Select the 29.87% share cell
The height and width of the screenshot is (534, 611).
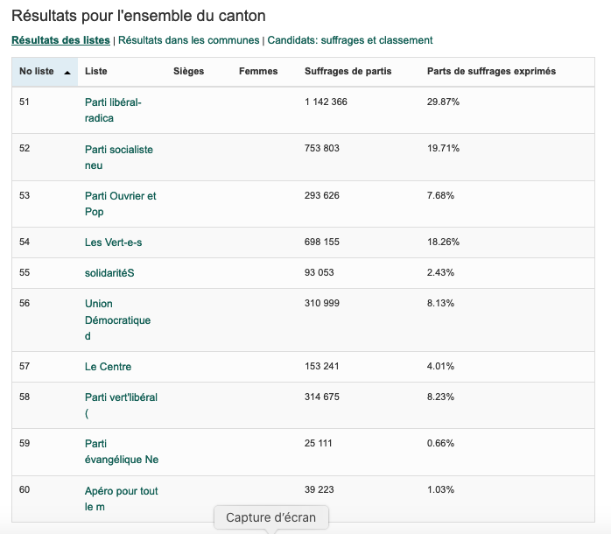[443, 102]
